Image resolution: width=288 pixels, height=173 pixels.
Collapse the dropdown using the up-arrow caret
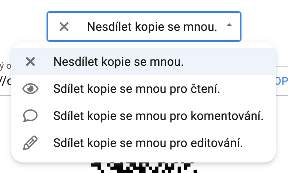229,26
